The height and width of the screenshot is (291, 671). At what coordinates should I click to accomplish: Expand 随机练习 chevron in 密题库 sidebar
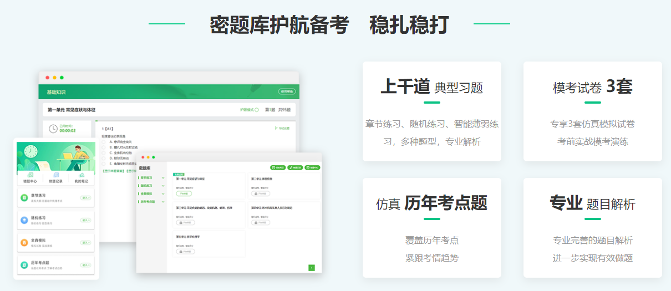(x=162, y=186)
